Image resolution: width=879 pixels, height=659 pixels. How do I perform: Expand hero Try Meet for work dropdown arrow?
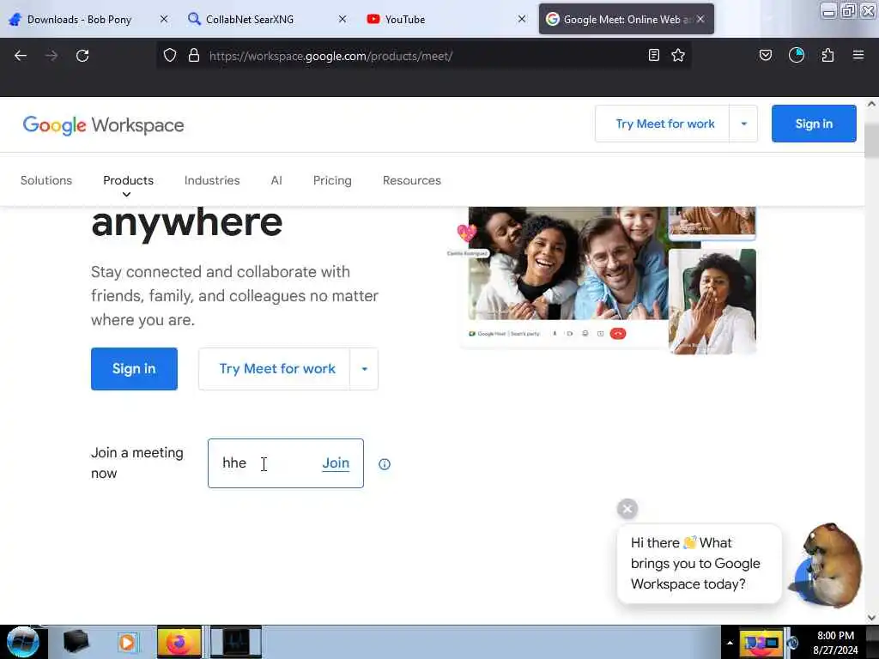pyautogui.click(x=364, y=369)
